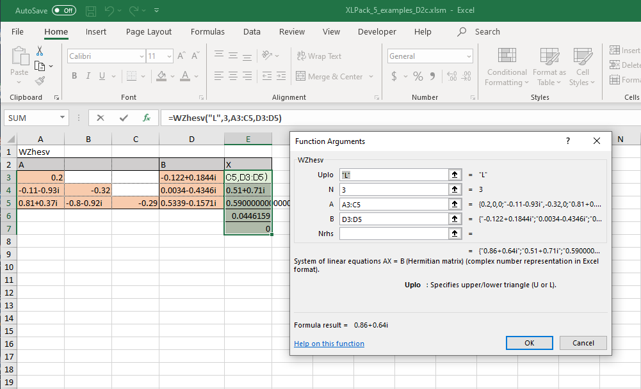
Task: Open the File menu tab
Action: pos(17,32)
